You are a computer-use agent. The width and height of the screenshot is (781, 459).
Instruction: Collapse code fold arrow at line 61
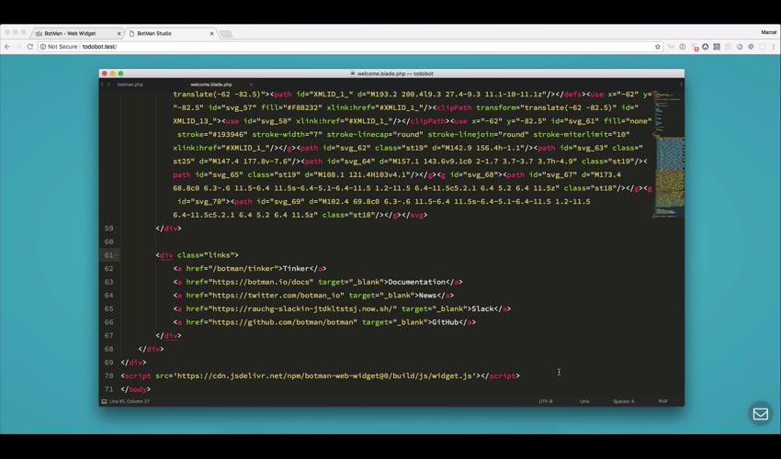tap(117, 255)
